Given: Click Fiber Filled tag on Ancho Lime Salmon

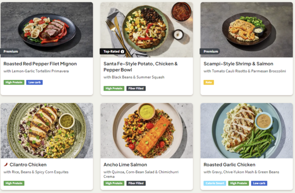Looking at the screenshot, I should pyautogui.click(x=136, y=183).
